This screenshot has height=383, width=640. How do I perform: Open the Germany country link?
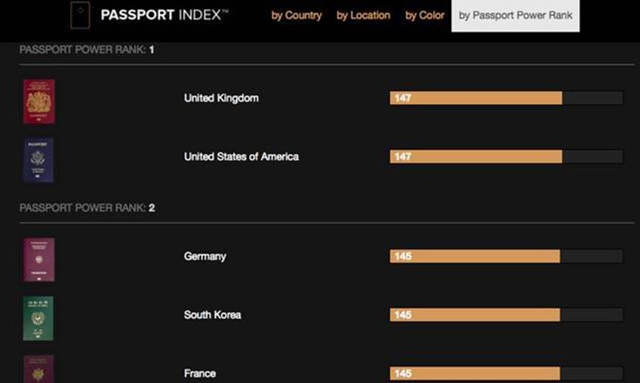coord(205,256)
